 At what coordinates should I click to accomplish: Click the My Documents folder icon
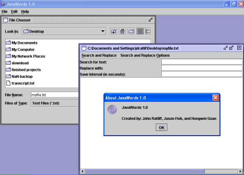coord(8,43)
